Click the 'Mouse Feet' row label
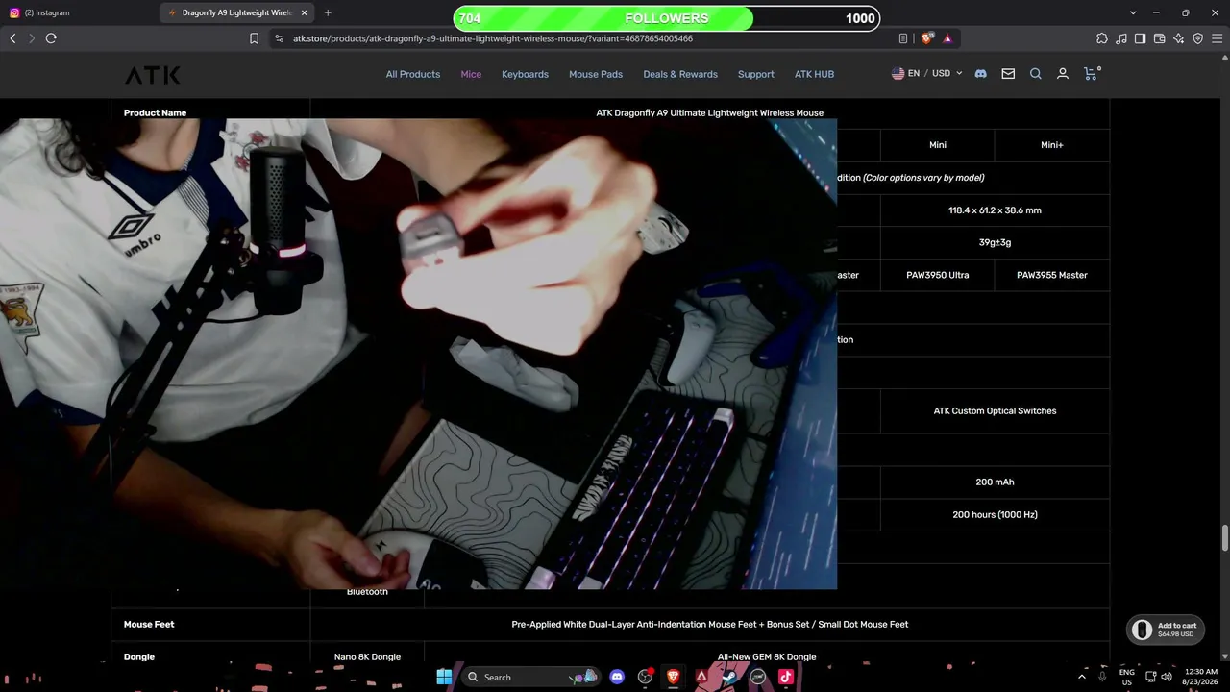1230x692 pixels. [149, 625]
